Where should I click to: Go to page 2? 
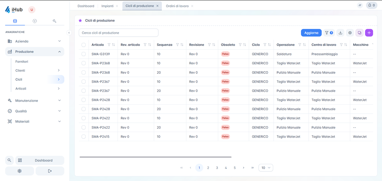[x=208, y=168]
